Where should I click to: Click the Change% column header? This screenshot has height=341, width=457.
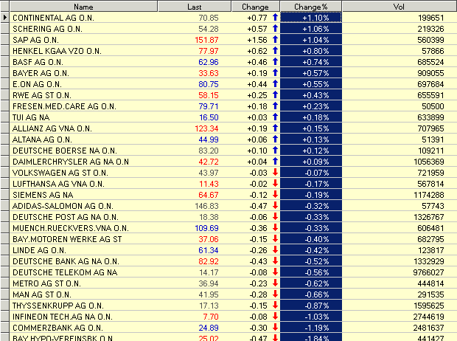[x=311, y=7]
